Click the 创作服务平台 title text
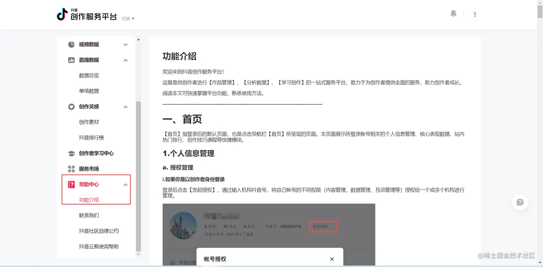This screenshot has width=543, height=267. [94, 17]
